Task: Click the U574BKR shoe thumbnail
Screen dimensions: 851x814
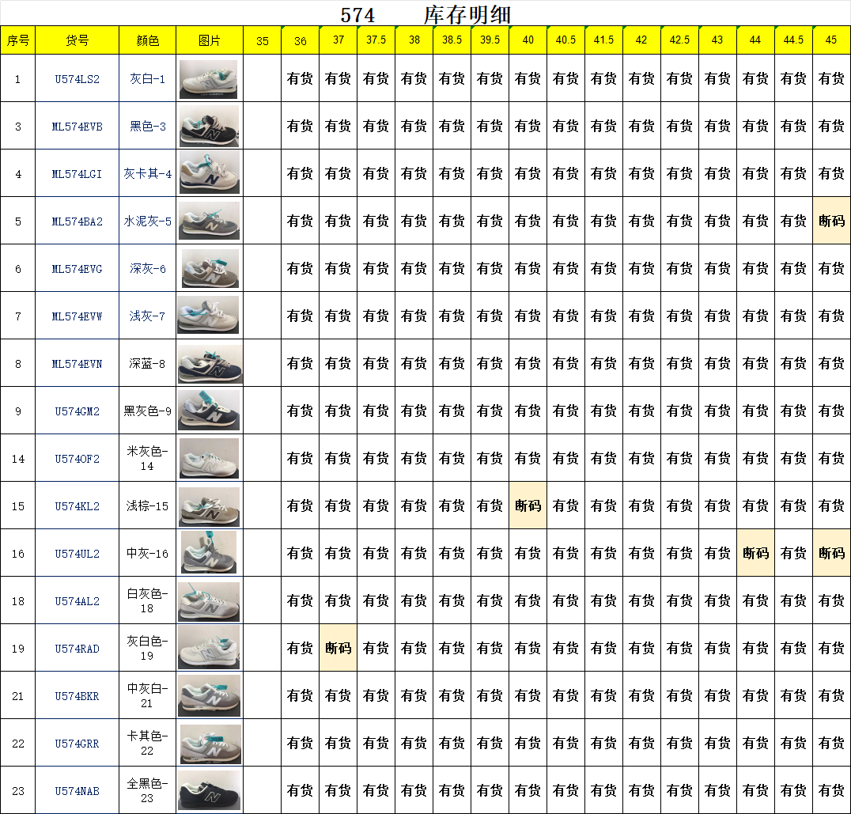Action: click(x=209, y=695)
